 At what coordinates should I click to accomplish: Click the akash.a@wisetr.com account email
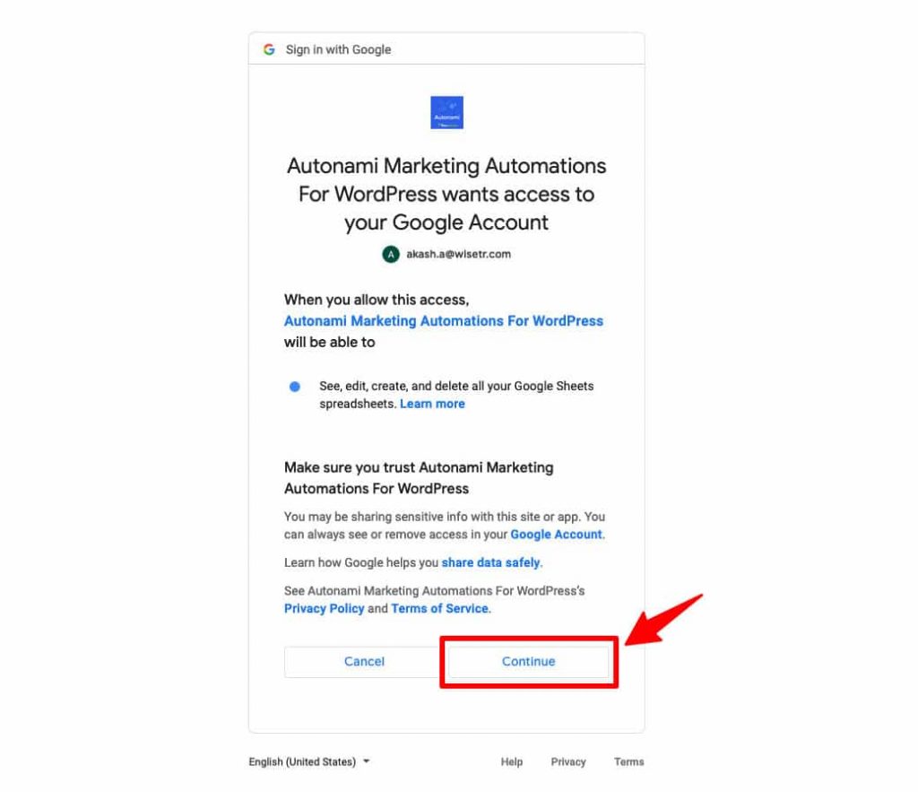click(458, 254)
